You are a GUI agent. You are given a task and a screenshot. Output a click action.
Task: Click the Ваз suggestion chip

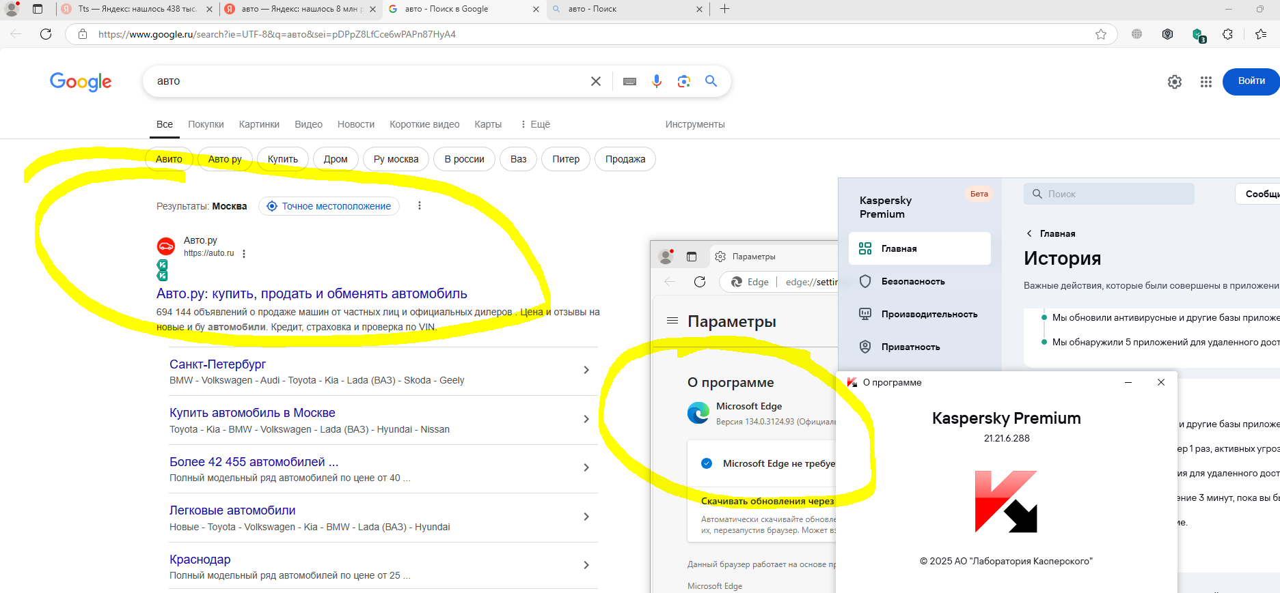[519, 159]
